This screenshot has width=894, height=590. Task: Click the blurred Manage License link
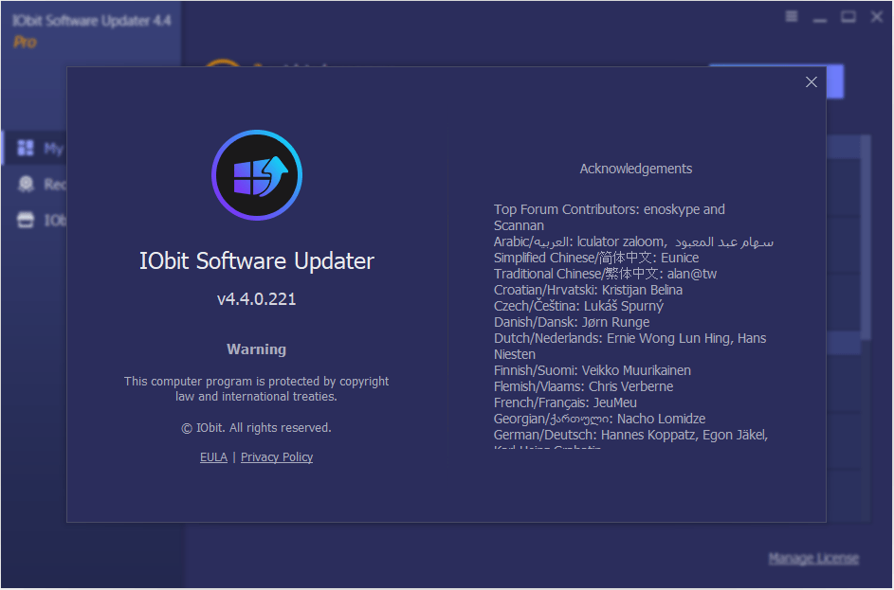point(813,558)
